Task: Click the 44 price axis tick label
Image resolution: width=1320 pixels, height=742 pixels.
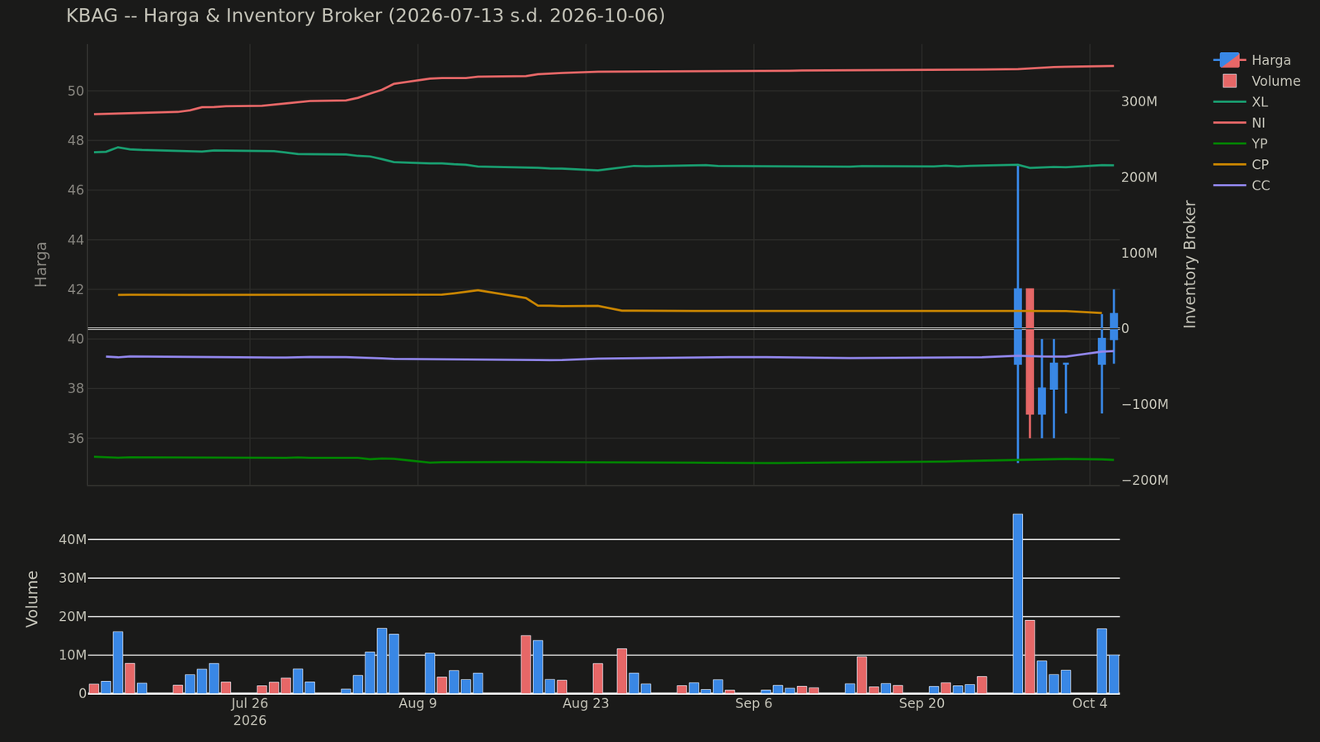Action: (x=76, y=240)
